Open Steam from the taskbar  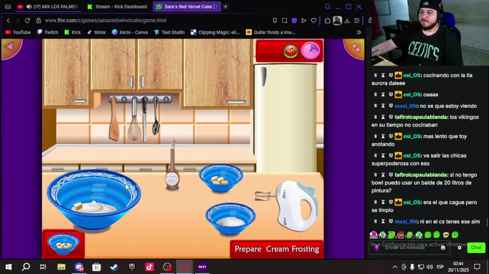click(x=114, y=267)
